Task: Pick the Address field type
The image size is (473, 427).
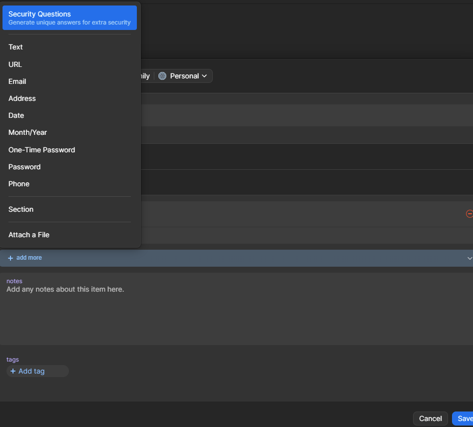Action: click(x=22, y=98)
